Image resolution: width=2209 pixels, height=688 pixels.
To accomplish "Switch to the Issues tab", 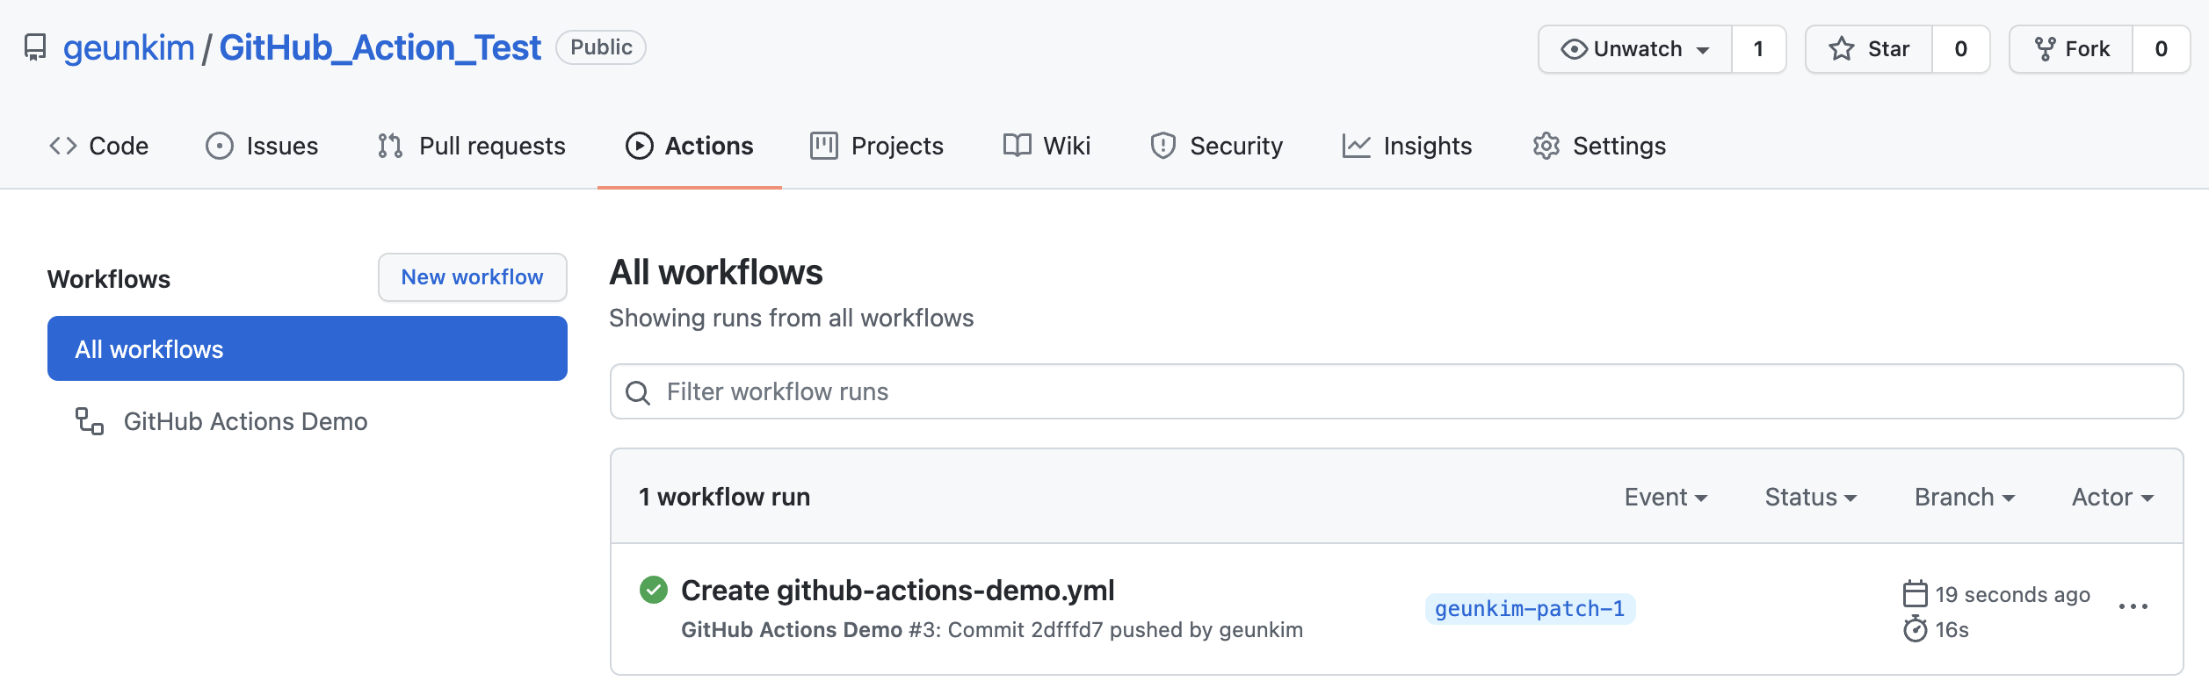I will point(262,146).
